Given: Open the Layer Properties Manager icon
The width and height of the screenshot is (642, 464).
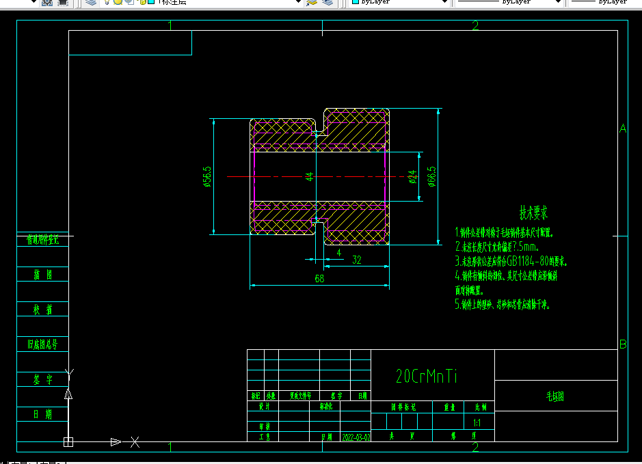Looking at the screenshot, I should (90, 2).
